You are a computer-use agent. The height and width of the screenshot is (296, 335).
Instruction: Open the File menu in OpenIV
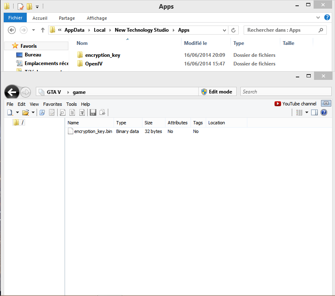coord(10,104)
